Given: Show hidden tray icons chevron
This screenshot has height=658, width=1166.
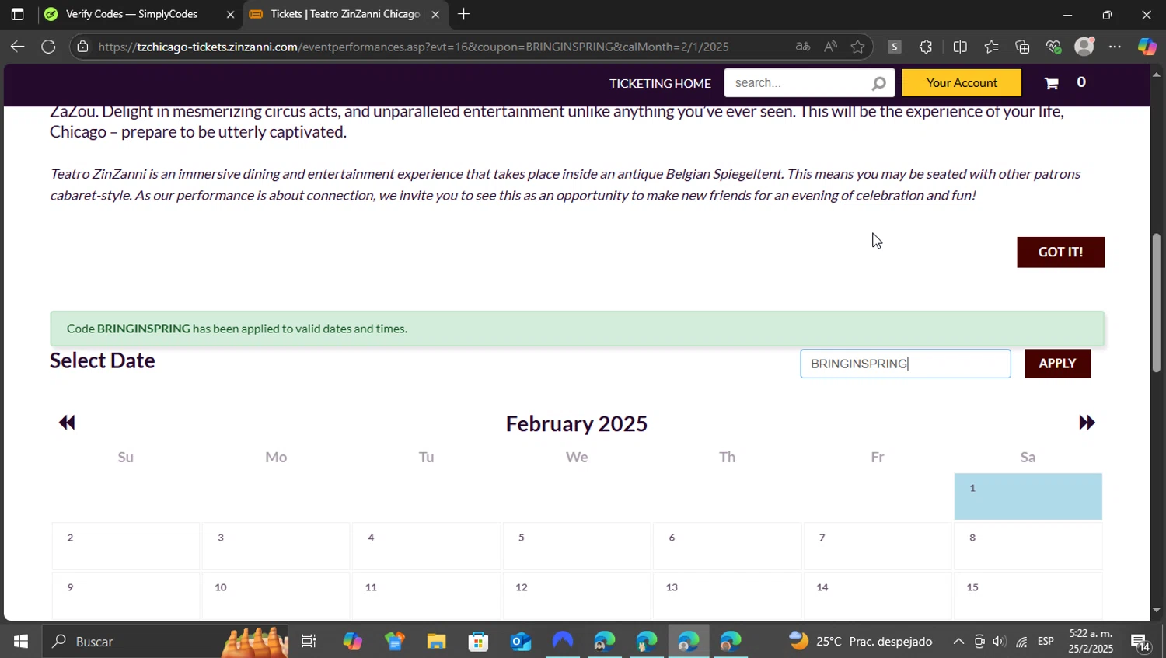Looking at the screenshot, I should pos(958,642).
